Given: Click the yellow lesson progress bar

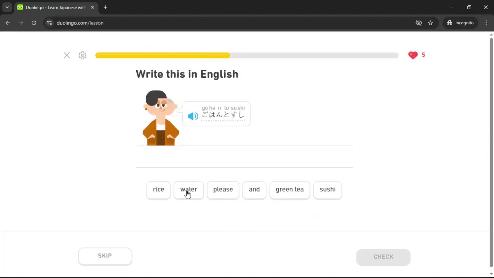Looking at the screenshot, I should 162,55.
